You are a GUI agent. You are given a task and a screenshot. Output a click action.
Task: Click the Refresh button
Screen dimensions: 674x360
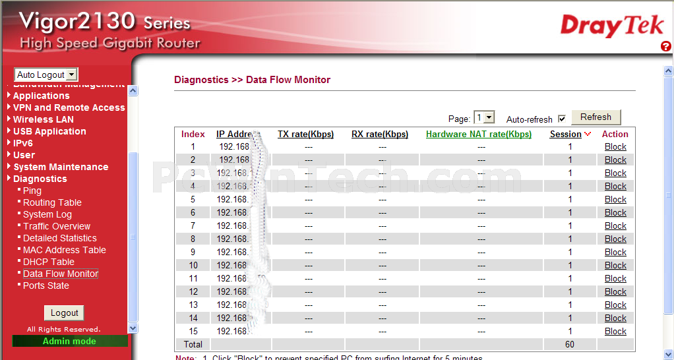596,117
